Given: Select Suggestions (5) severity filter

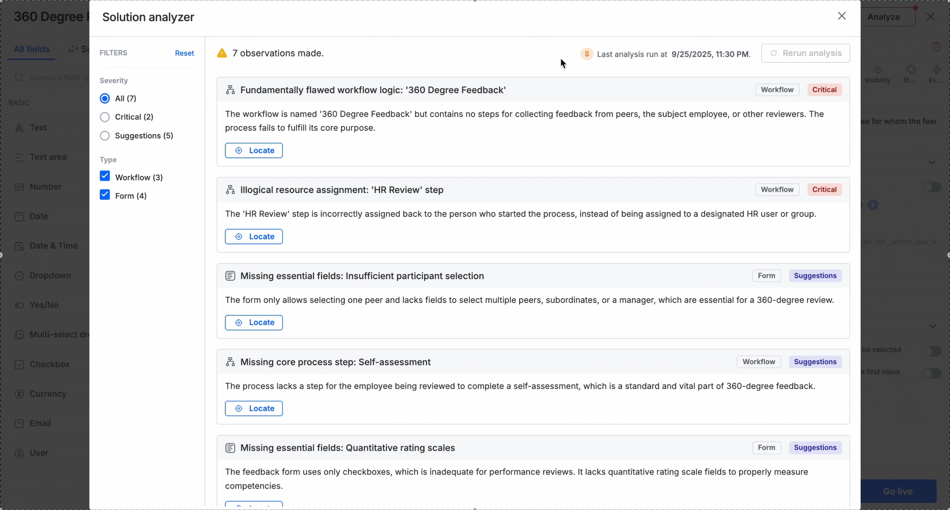Looking at the screenshot, I should (105, 136).
